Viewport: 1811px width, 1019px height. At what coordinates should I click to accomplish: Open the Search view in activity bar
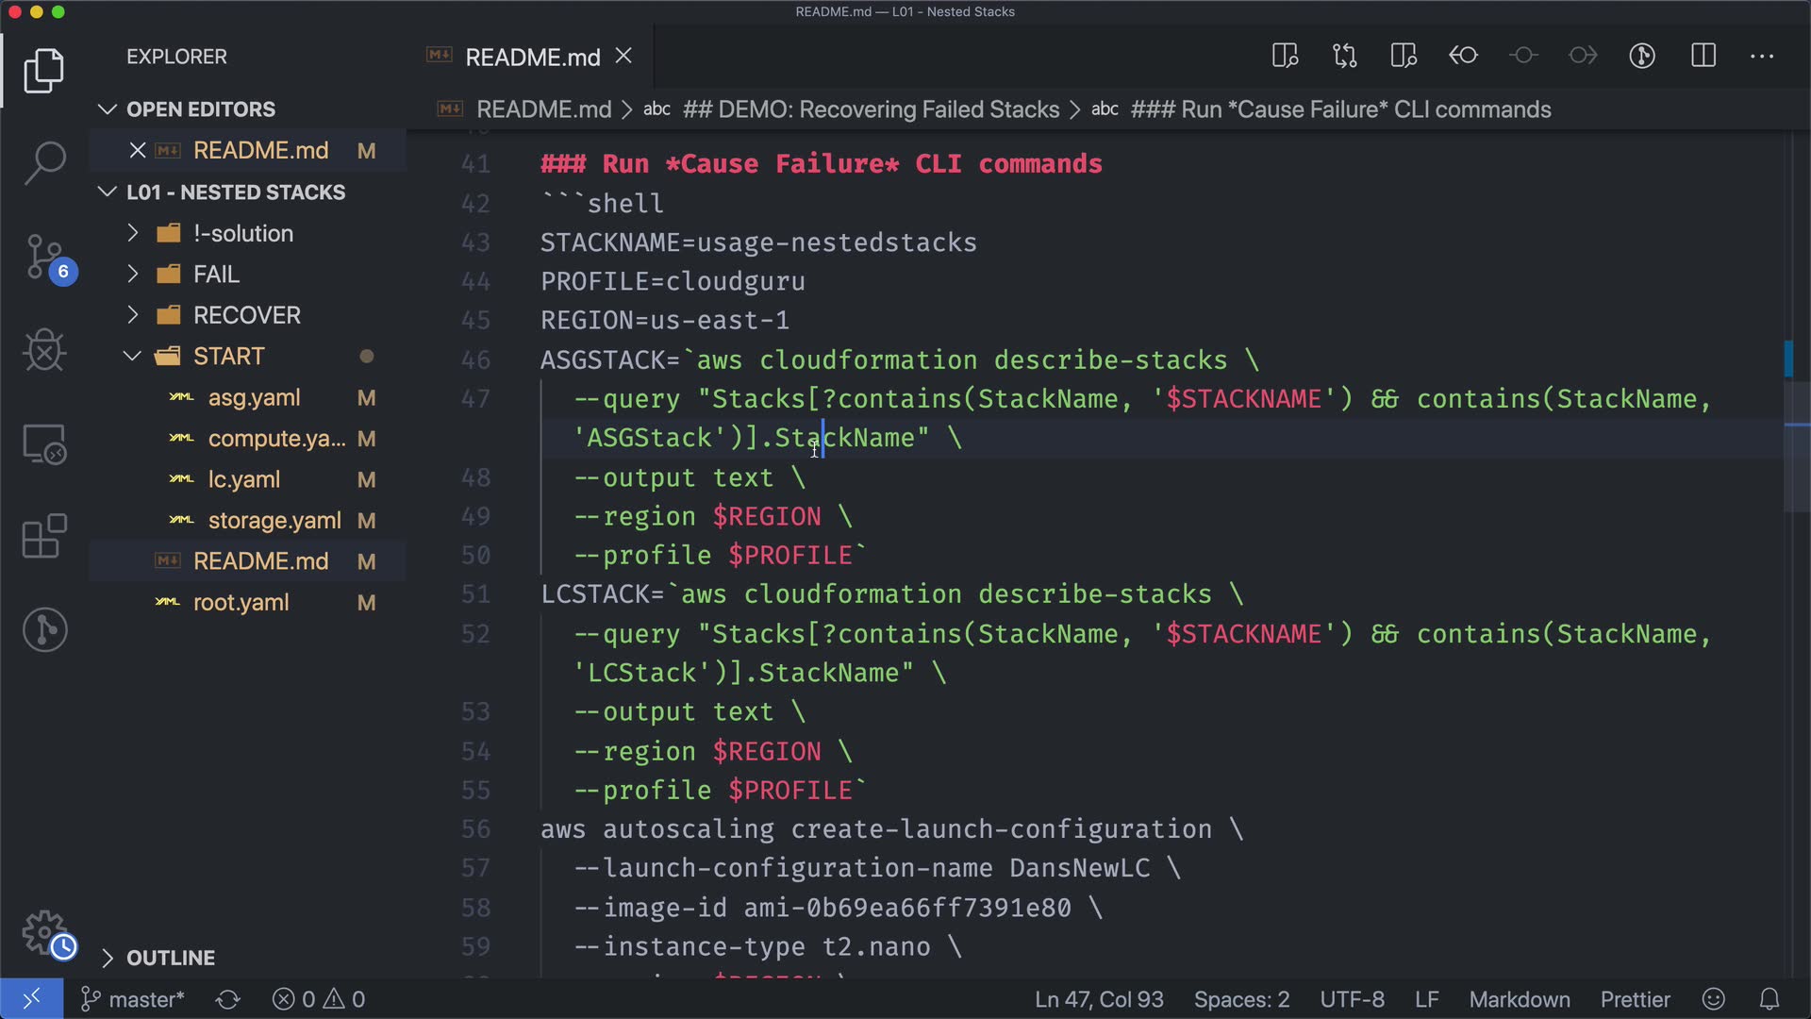coord(44,162)
